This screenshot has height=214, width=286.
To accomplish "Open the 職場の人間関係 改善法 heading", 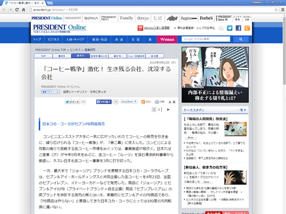I will tap(205, 119).
